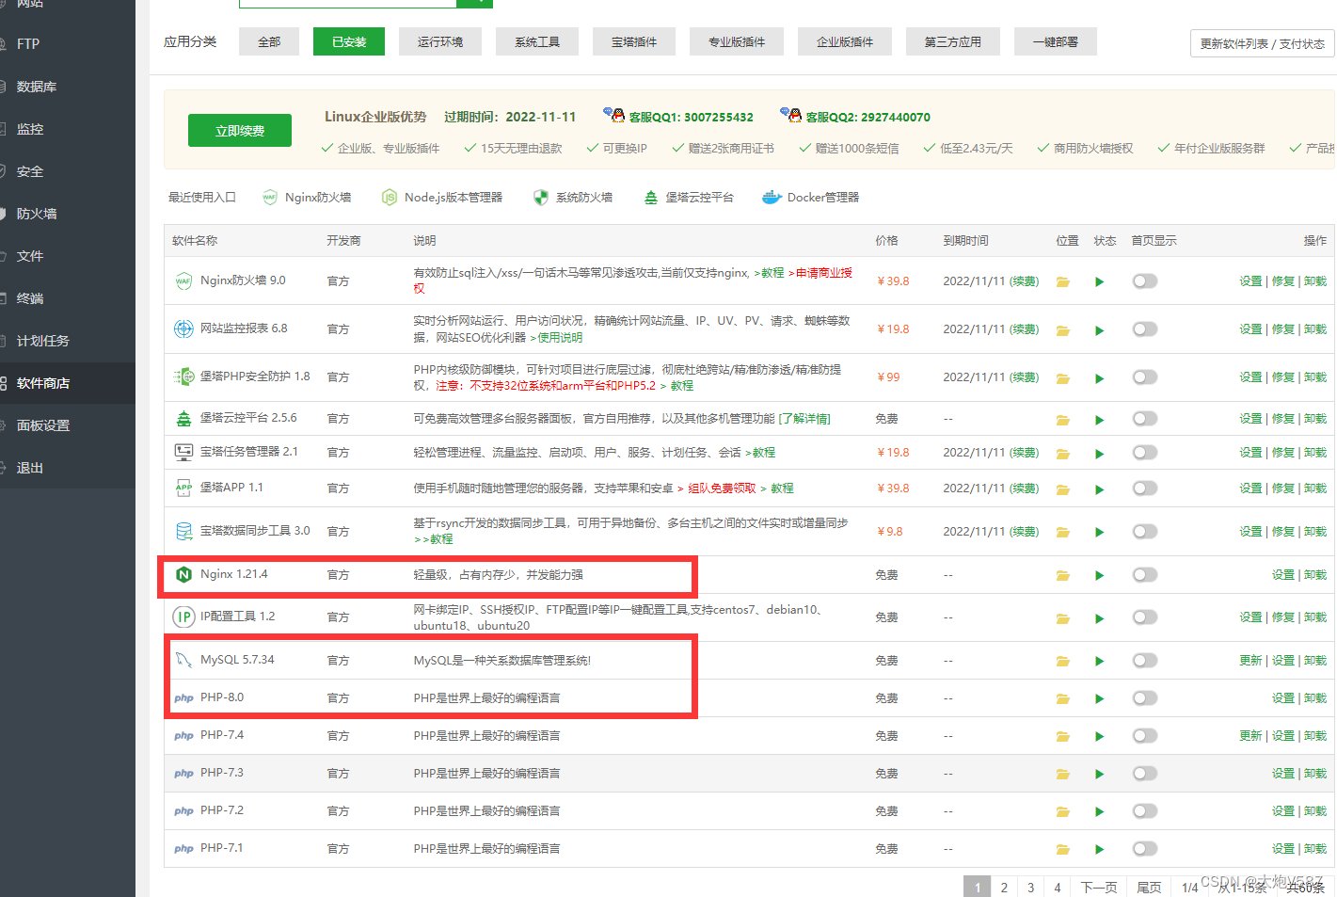
Task: Open folder location for PHP-8.0
Action: (x=1062, y=699)
